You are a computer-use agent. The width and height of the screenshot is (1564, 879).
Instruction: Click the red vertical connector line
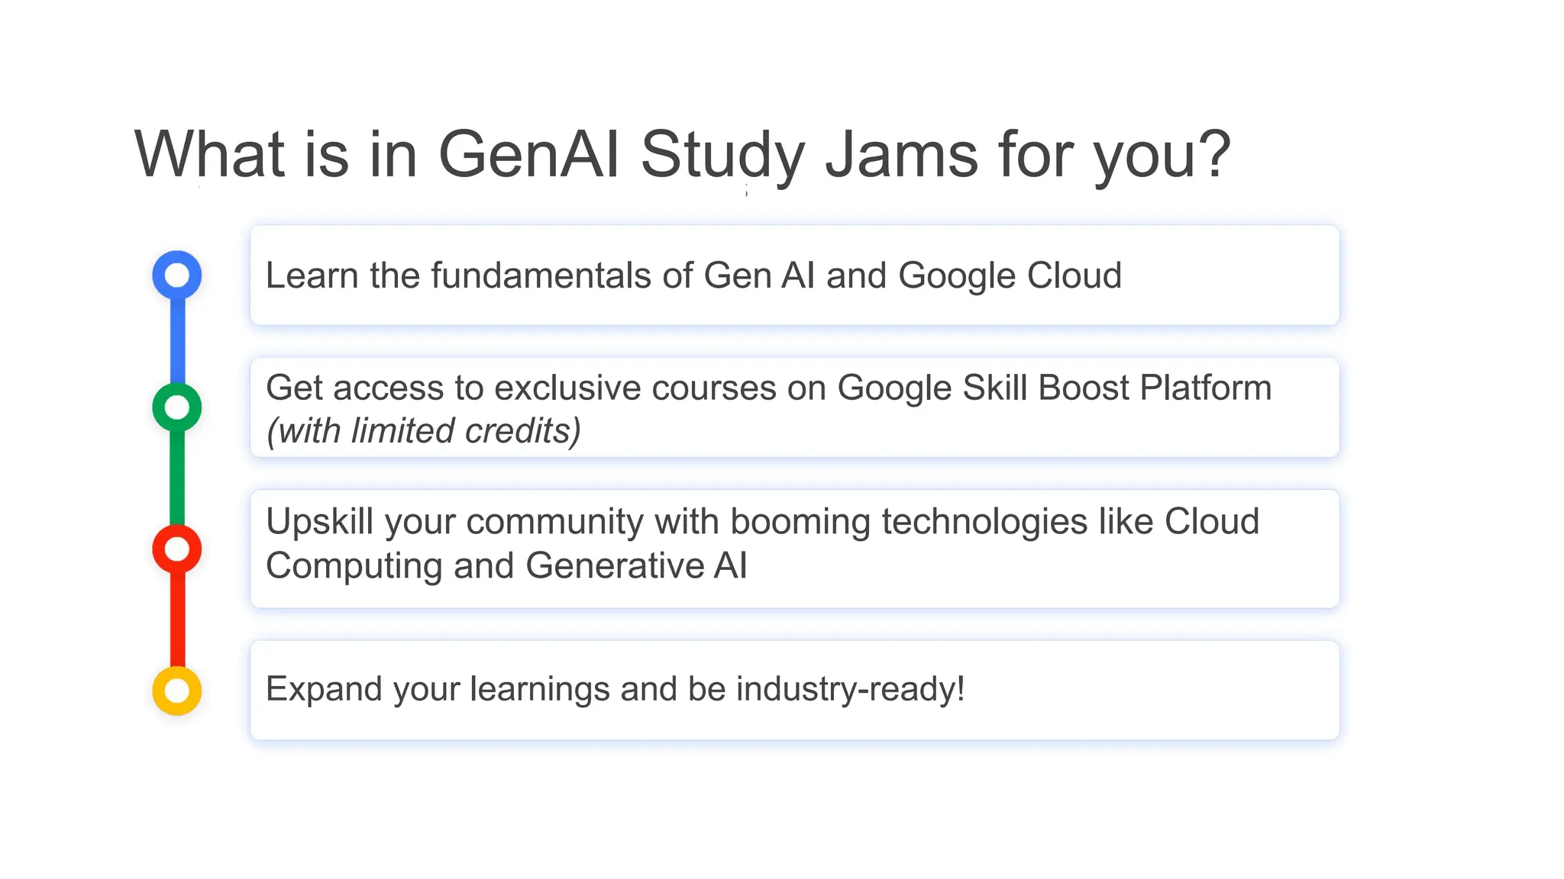click(x=177, y=620)
